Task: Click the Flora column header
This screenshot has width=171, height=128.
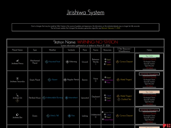Action: [x=85, y=50]
